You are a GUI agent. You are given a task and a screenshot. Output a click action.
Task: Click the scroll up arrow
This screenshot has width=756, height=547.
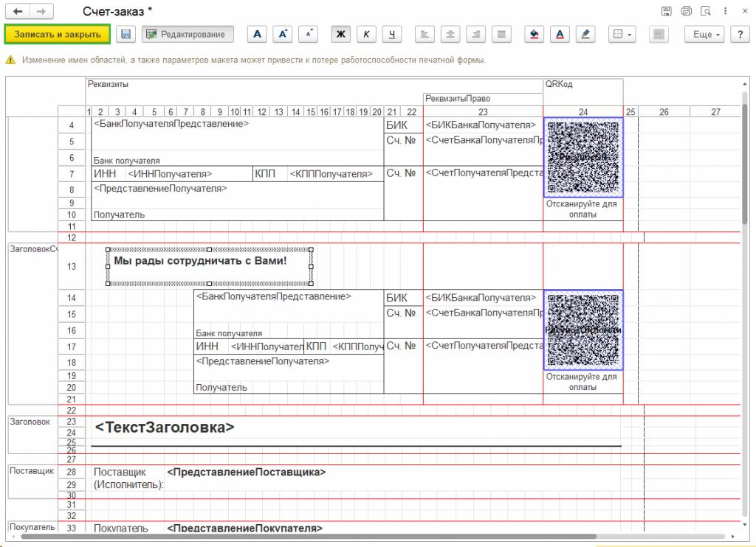745,84
